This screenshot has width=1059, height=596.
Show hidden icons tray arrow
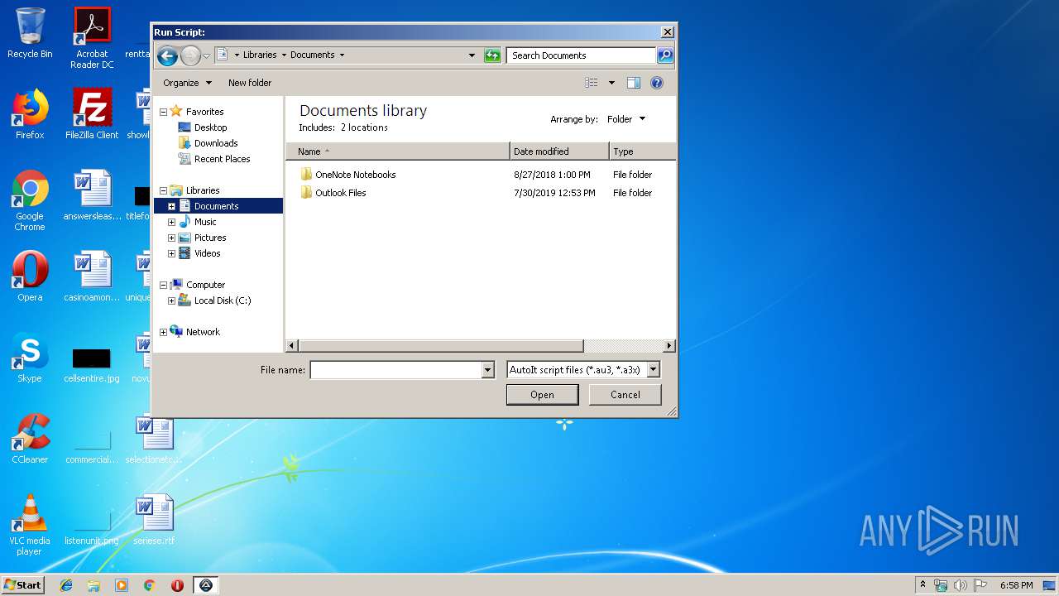(922, 585)
